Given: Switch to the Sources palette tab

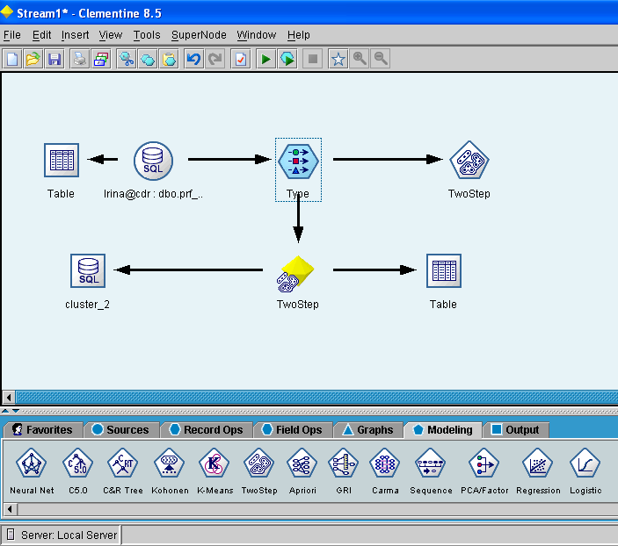Looking at the screenshot, I should click(x=120, y=430).
